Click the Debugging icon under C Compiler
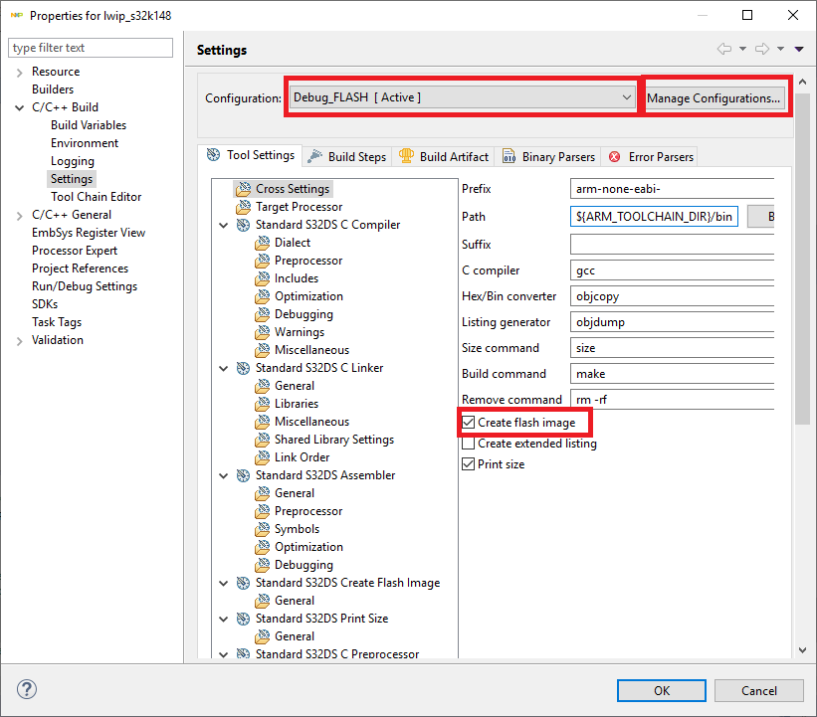817x717 pixels. [x=262, y=314]
